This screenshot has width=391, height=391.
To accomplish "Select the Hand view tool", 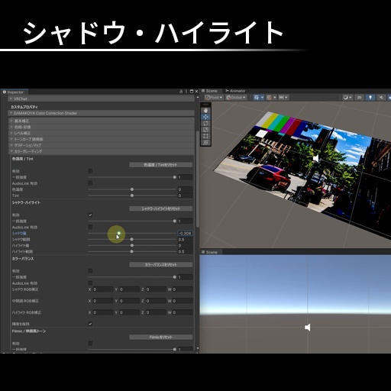I will coord(205,111).
